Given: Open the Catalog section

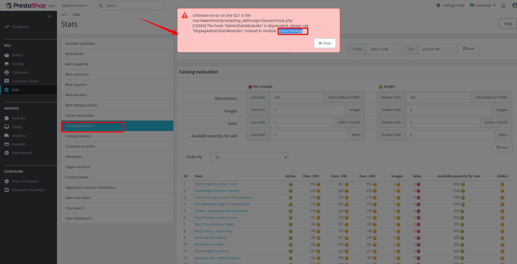Looking at the screenshot, I should click(17, 64).
